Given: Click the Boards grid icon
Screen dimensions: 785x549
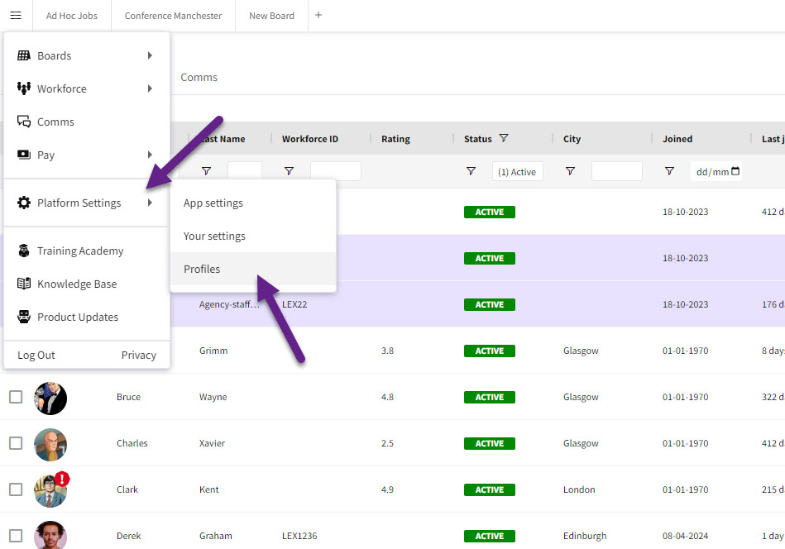Looking at the screenshot, I should click(24, 55).
